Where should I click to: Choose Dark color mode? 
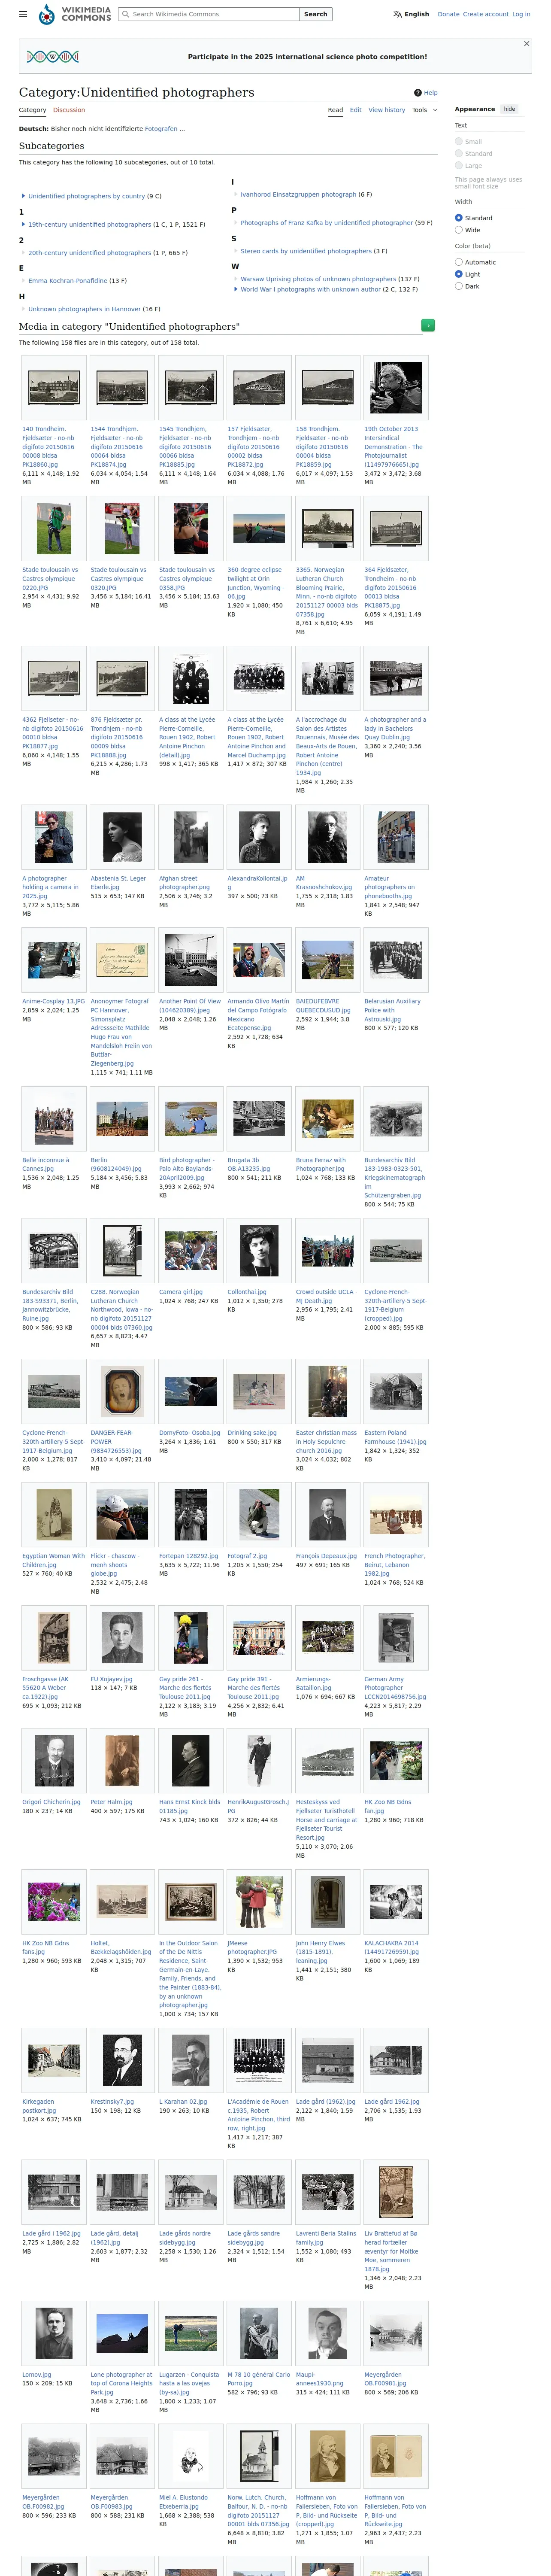(x=459, y=286)
